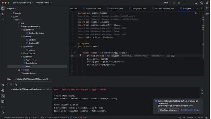Switch to the MapperImpl.class tab
This screenshot has height=119, width=211.
92,8
